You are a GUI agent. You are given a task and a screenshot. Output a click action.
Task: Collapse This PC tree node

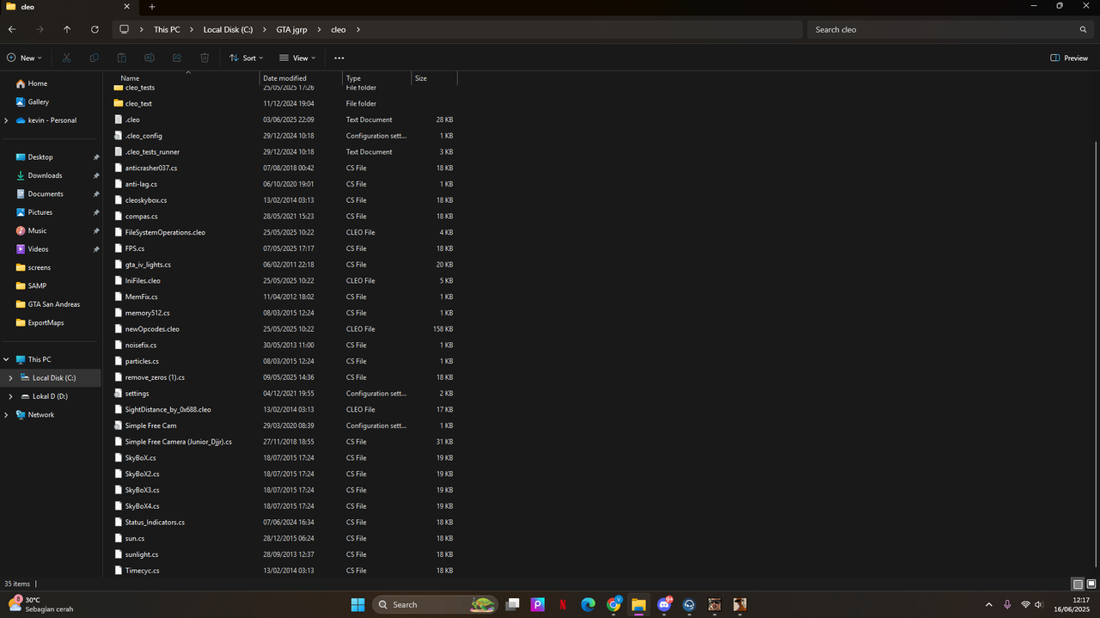point(6,359)
